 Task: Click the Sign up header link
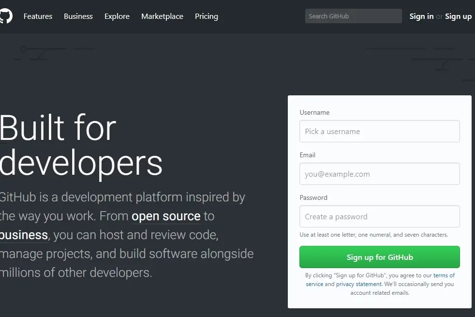coord(458,16)
